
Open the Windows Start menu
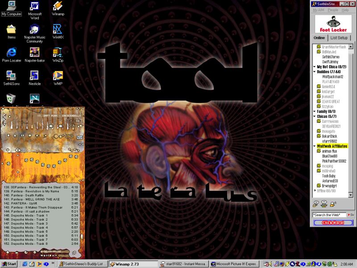[x=9, y=264]
